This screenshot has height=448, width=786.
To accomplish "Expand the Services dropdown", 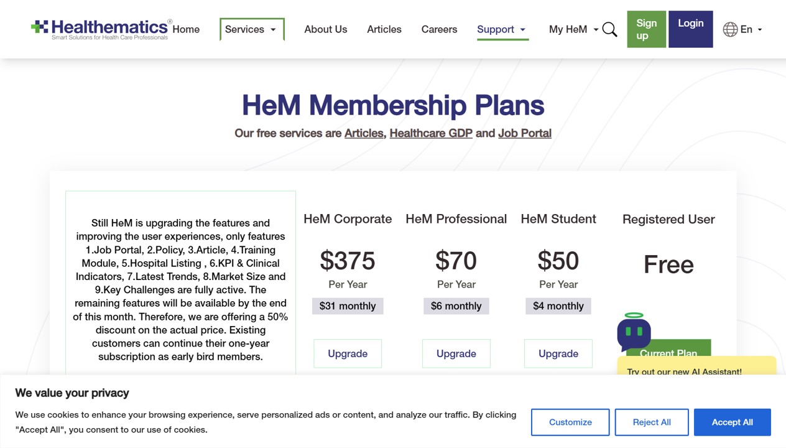I will tap(252, 29).
